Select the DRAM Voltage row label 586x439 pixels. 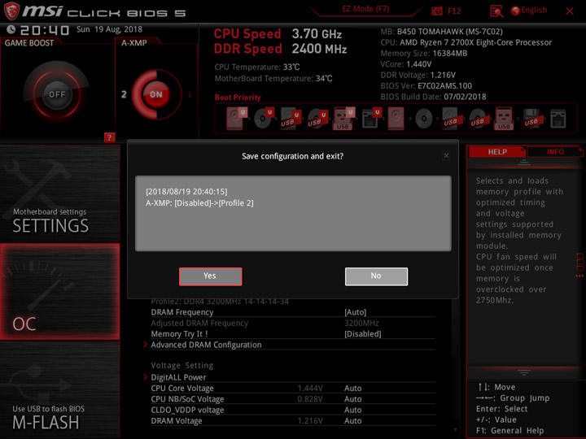[x=177, y=421]
